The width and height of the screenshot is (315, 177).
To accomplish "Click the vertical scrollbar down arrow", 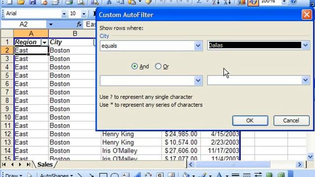I will (x=311, y=156).
